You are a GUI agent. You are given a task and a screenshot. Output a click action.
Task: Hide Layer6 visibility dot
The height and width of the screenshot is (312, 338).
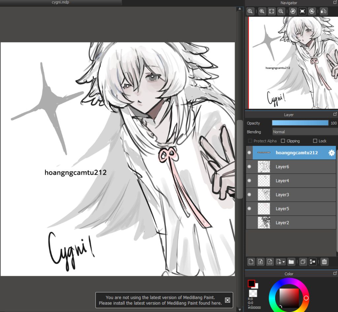249,167
